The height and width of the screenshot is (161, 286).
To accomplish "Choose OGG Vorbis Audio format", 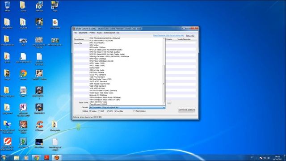I will pyautogui.click(x=97, y=70).
